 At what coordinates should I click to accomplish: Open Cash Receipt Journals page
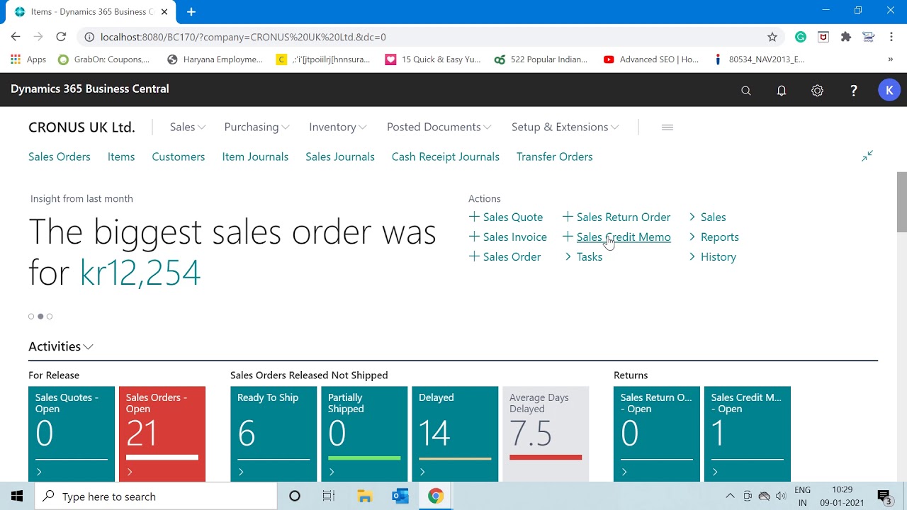click(x=446, y=157)
